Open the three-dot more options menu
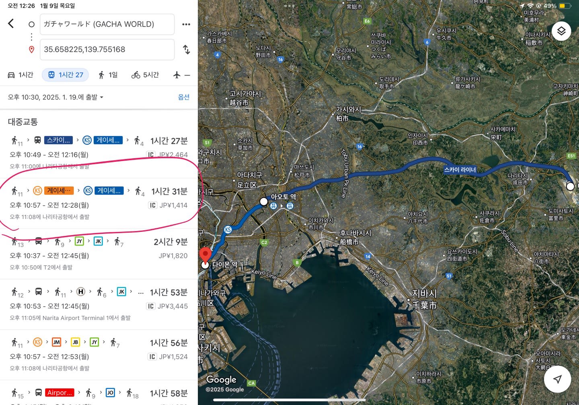 [186, 24]
